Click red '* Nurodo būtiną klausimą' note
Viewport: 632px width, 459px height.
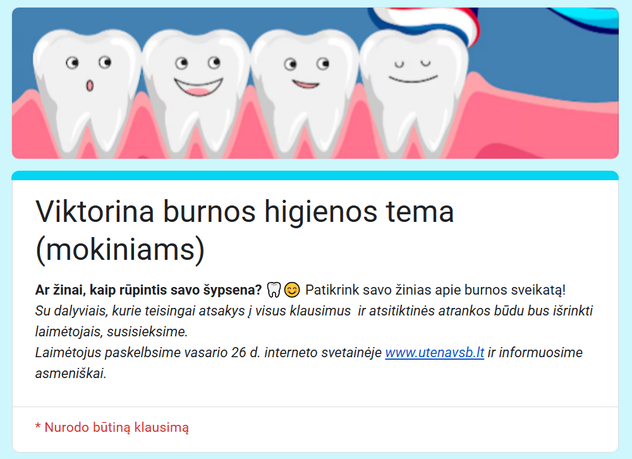tap(112, 427)
